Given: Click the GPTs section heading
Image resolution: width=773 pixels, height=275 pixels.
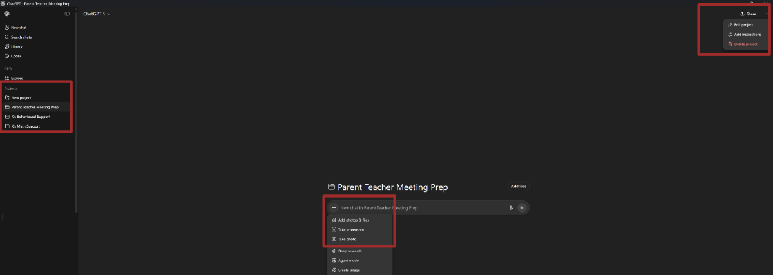Looking at the screenshot, I should (x=8, y=68).
